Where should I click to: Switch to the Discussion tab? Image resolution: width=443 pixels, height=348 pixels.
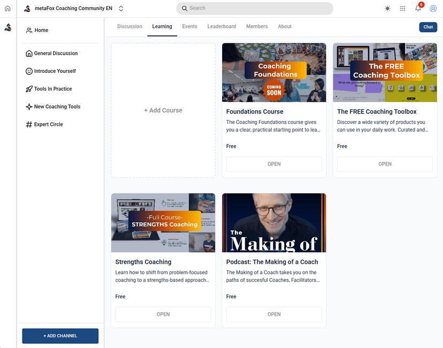[129, 26]
